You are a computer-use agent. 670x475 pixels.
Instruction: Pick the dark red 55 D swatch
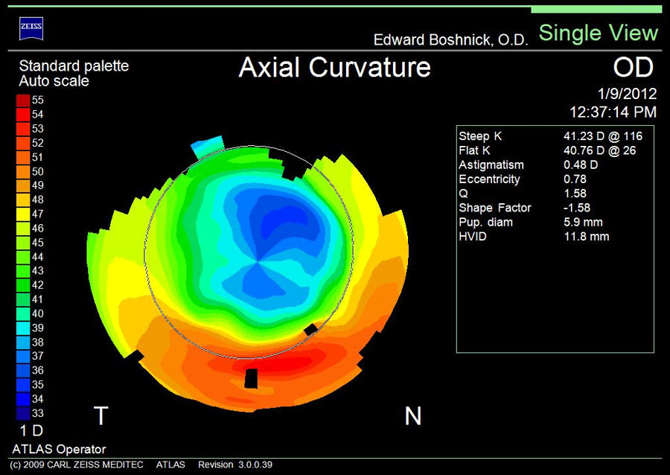click(23, 100)
